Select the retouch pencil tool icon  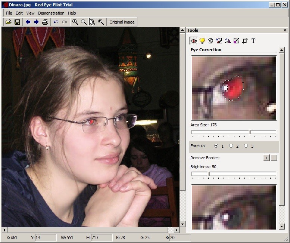219,41
